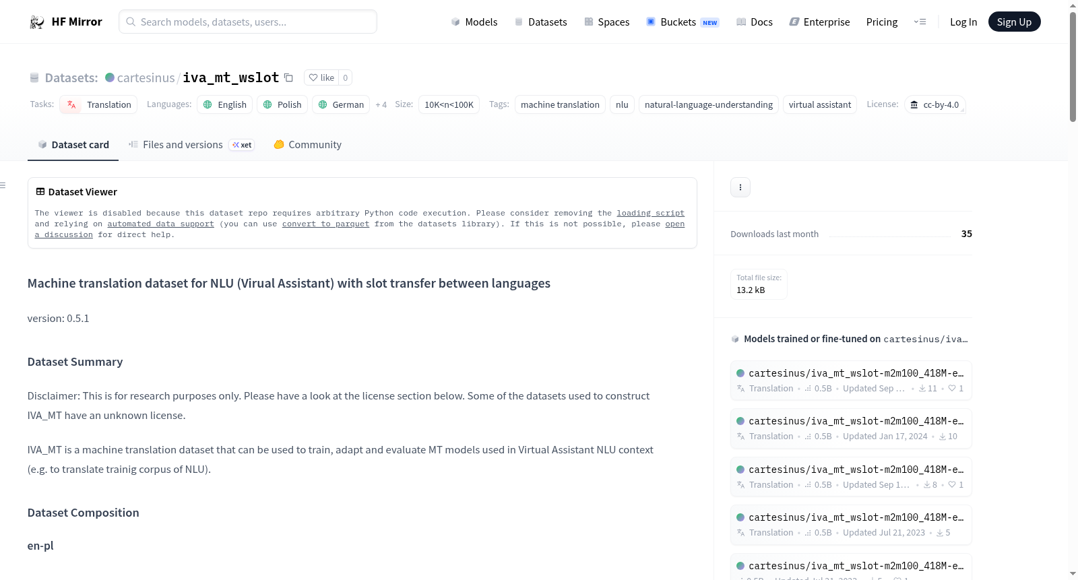Switch to Files and versions tab

(191, 145)
